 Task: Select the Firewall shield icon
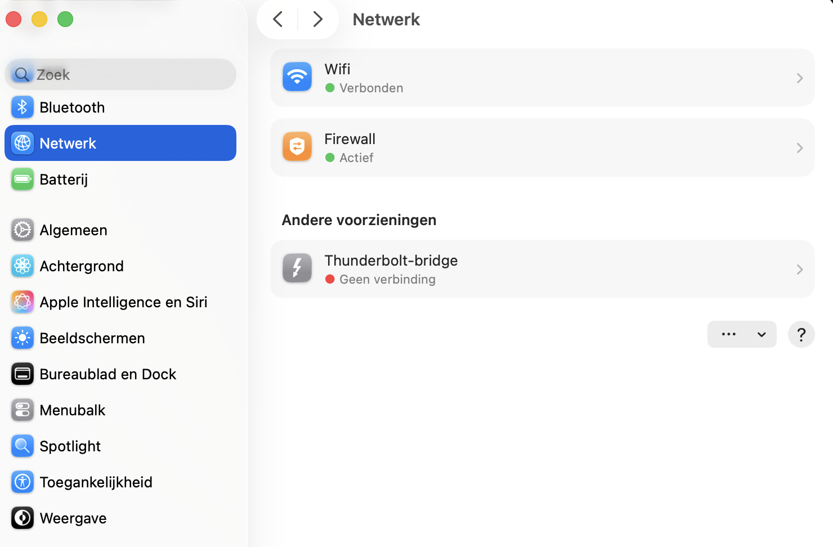pos(297,147)
